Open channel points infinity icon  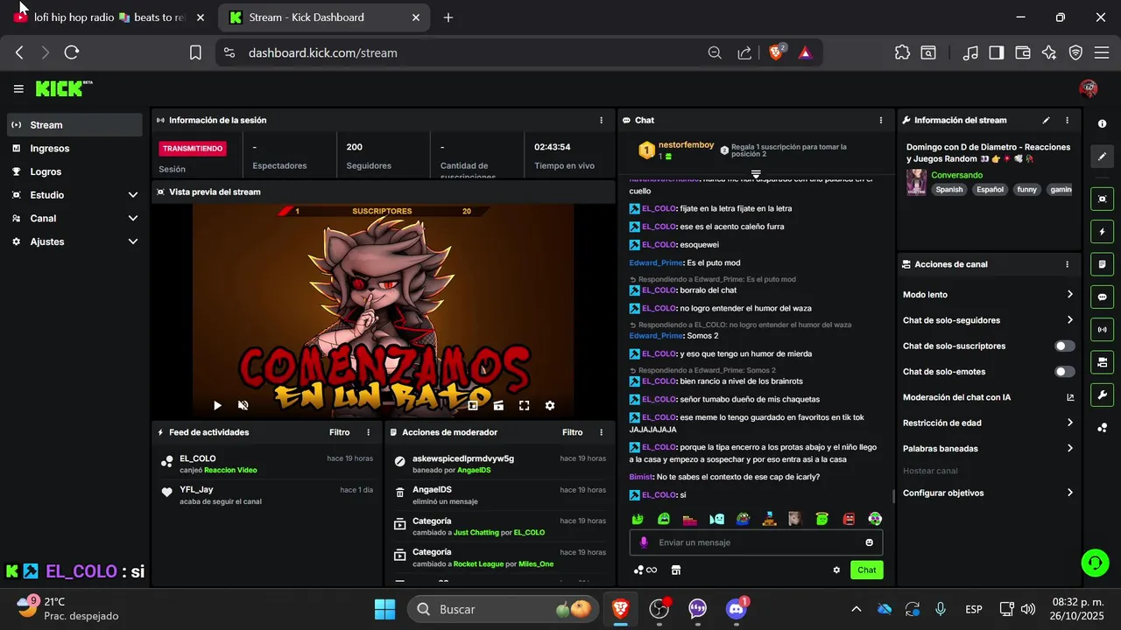click(645, 570)
